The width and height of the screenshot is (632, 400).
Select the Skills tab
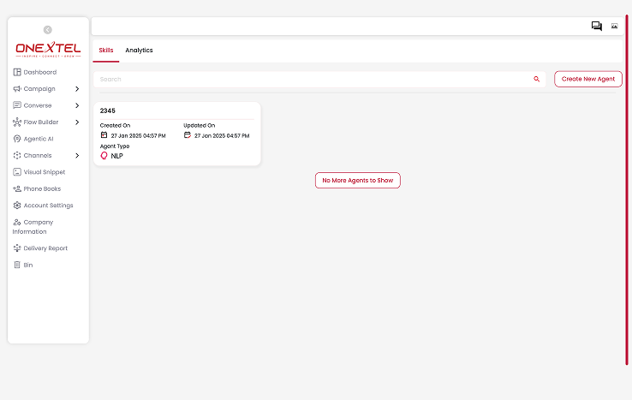(106, 51)
